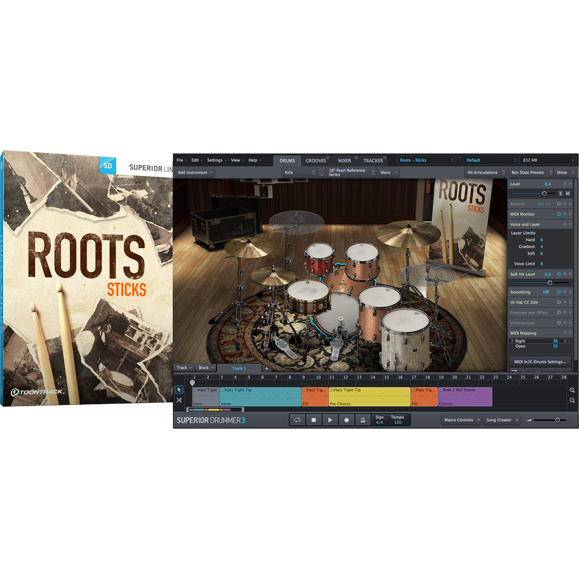Viewport: 579px width, 579px height.
Task: Toggle the metronome icon
Action: point(363,420)
